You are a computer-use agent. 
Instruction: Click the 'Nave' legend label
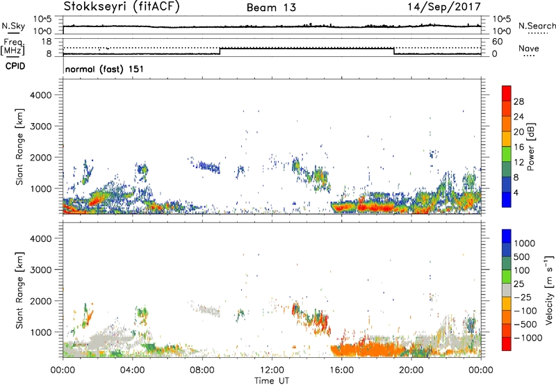(x=529, y=48)
